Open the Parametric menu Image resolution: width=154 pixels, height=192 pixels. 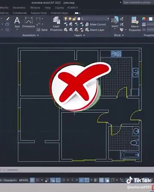coord(19,8)
